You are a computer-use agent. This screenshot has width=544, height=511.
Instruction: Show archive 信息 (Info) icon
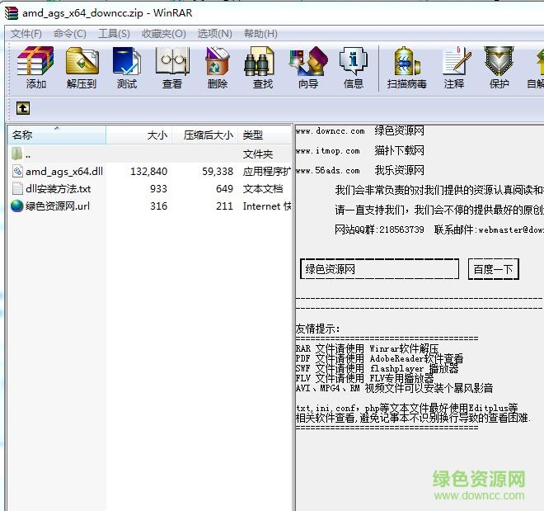pyautogui.click(x=354, y=66)
